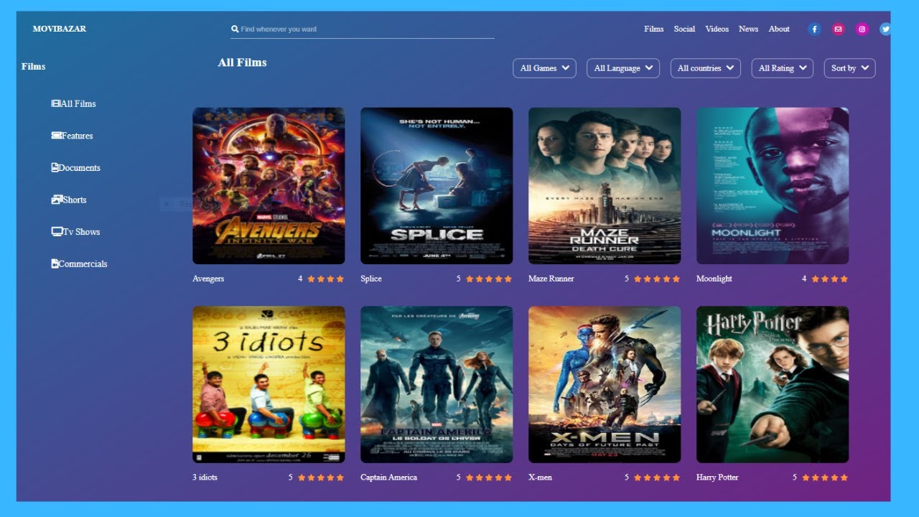919x517 pixels.
Task: Expand the All Rating dropdown
Action: coord(783,68)
